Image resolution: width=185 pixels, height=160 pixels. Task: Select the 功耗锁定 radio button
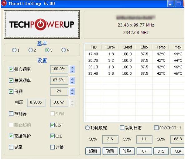pyautogui.click(x=87, y=128)
